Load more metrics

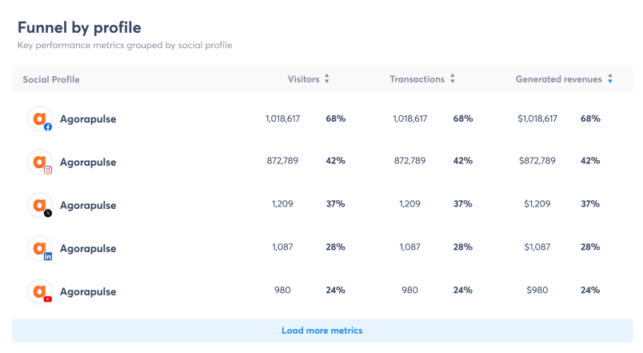pyautogui.click(x=321, y=331)
